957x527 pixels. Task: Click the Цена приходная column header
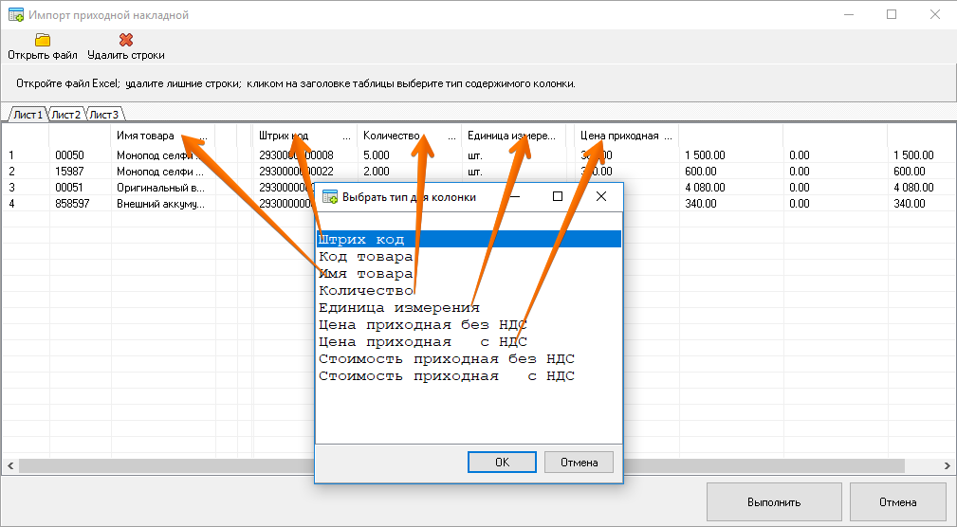(x=626, y=136)
